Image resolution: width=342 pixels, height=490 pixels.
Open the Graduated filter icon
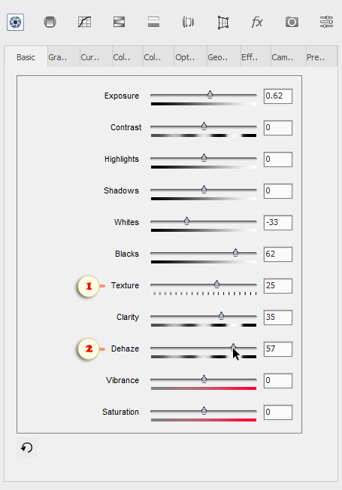coord(50,22)
